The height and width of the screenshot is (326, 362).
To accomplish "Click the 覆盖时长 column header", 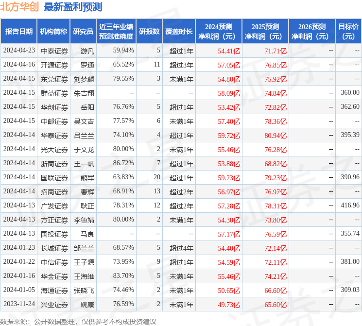I will (179, 32).
